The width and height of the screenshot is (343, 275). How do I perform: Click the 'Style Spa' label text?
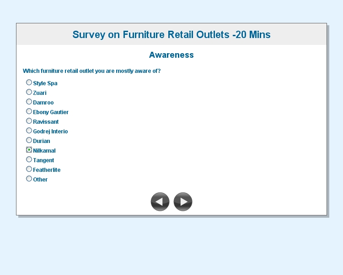tap(45, 83)
